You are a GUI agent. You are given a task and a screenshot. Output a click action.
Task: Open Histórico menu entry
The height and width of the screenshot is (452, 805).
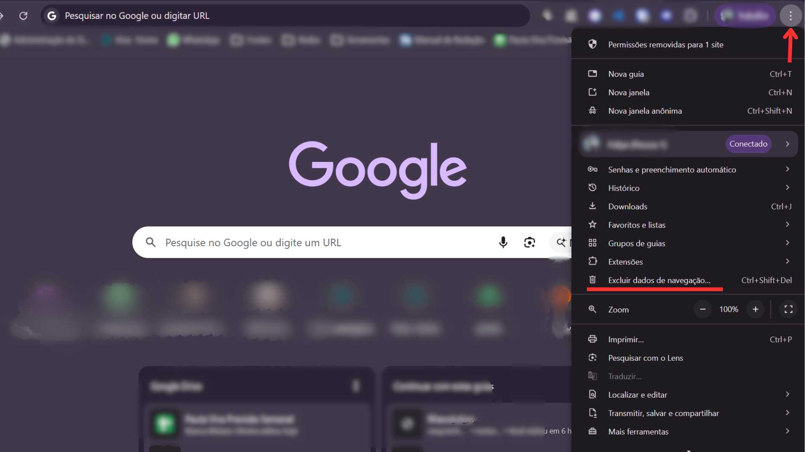coord(688,188)
